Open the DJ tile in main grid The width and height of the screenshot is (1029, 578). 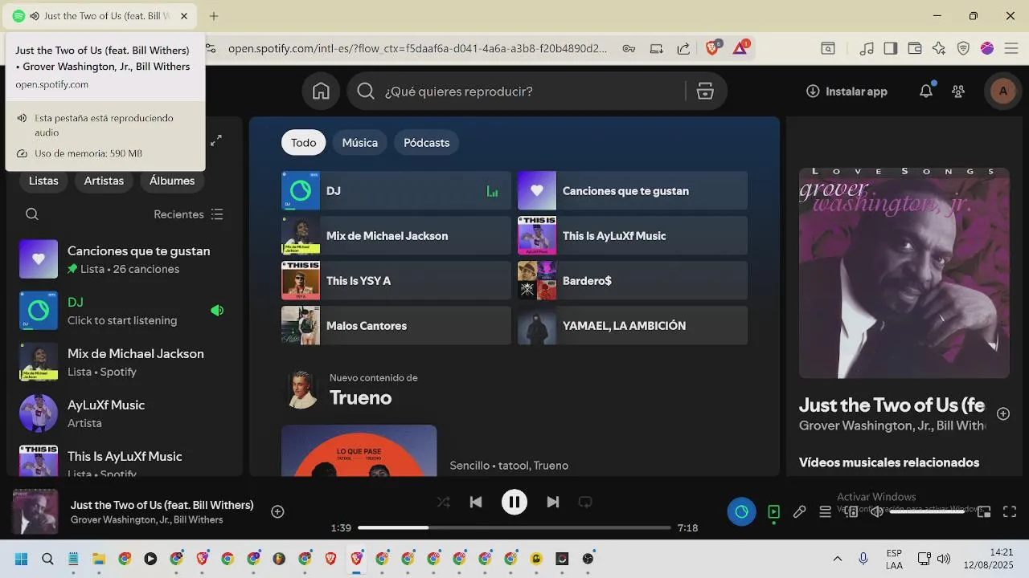click(396, 191)
